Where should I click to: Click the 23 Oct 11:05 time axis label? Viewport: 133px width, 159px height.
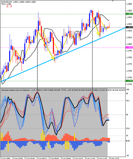[90, 158]
